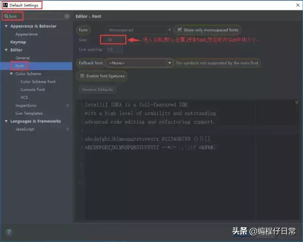Click the checkmark icon in preview corner
Screen dimensions: 303x242
coord(297,102)
